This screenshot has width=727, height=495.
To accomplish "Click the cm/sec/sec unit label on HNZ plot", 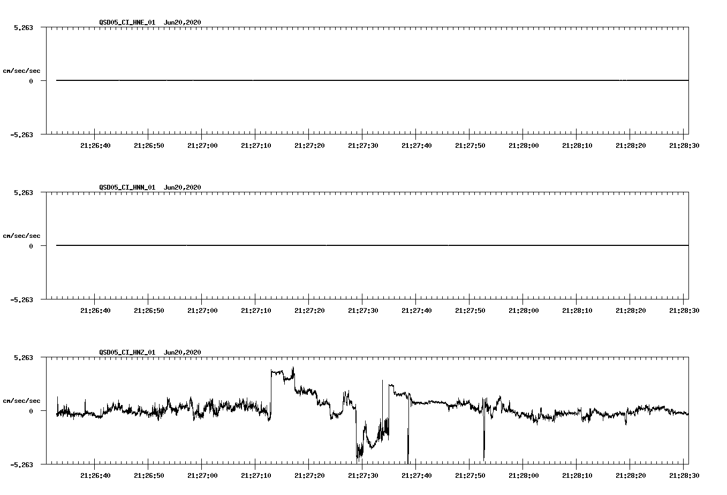I will coord(21,401).
